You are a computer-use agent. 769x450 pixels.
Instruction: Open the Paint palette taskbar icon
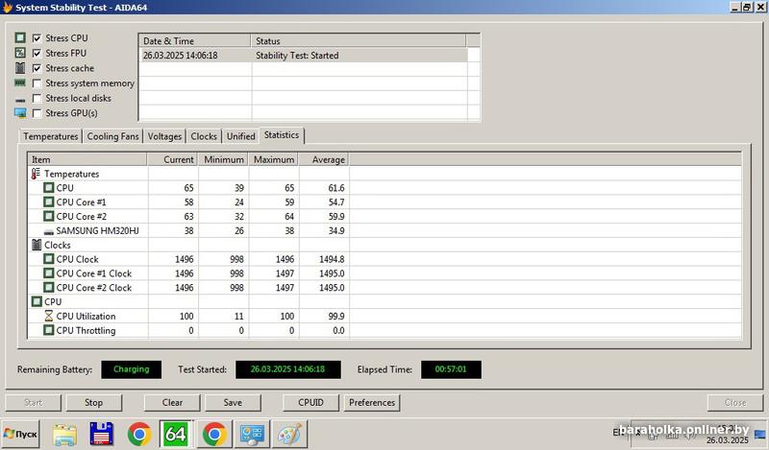click(x=290, y=435)
